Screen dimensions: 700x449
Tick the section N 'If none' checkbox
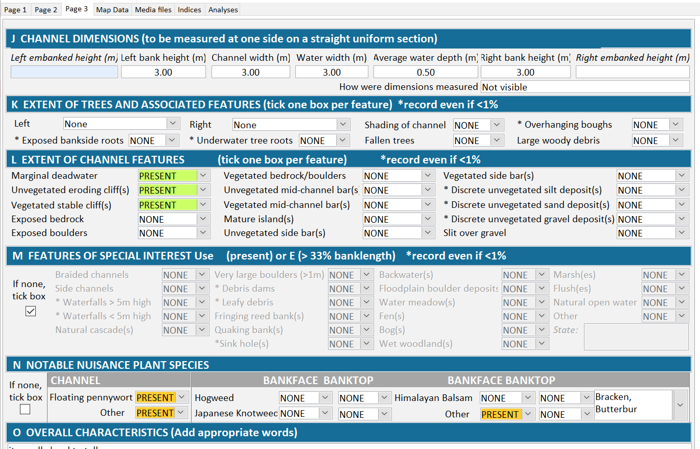[25, 409]
